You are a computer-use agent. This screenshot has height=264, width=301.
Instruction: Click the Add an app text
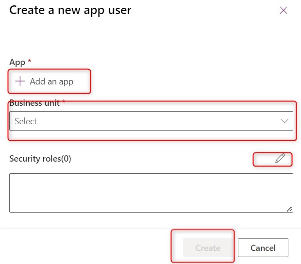pyautogui.click(x=51, y=82)
